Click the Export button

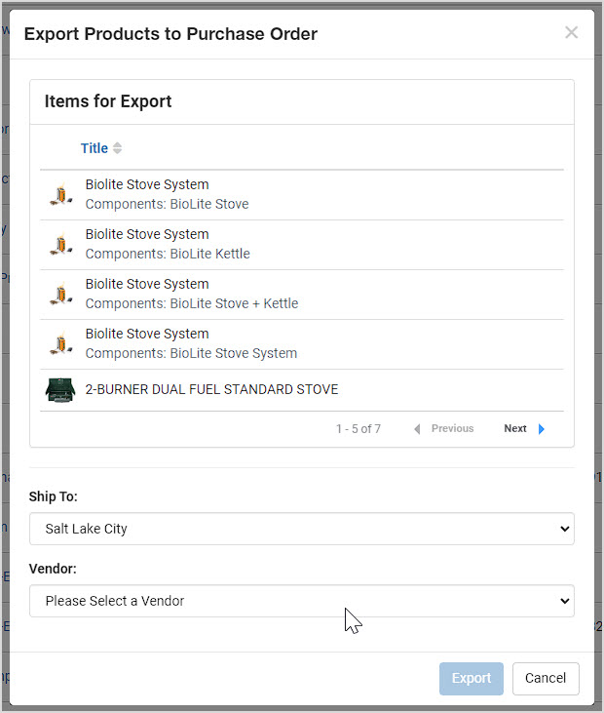[x=472, y=679]
